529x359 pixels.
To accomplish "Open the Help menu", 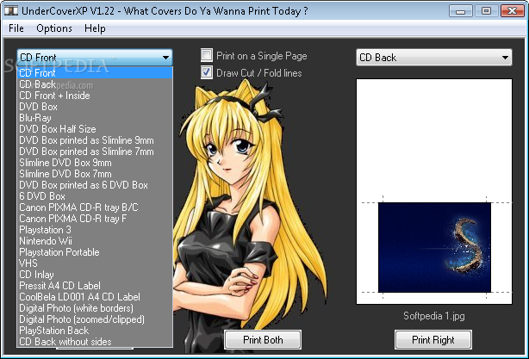I will 95,28.
